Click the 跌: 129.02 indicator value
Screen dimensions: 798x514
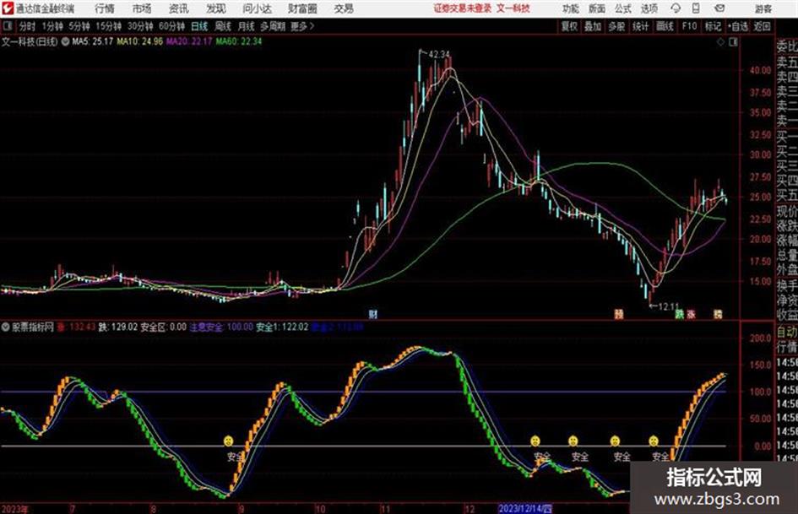coord(117,327)
